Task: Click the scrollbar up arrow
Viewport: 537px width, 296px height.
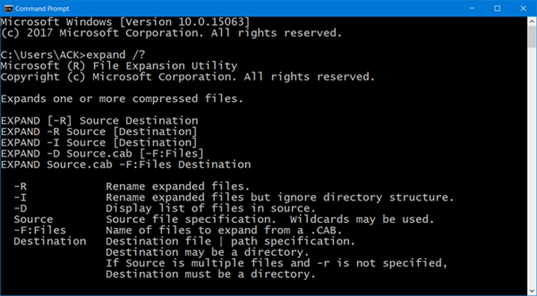Action: [x=532, y=21]
